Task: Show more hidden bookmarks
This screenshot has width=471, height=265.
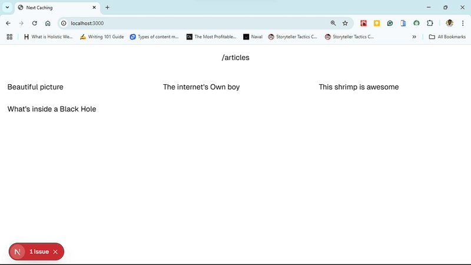Action: (414, 37)
